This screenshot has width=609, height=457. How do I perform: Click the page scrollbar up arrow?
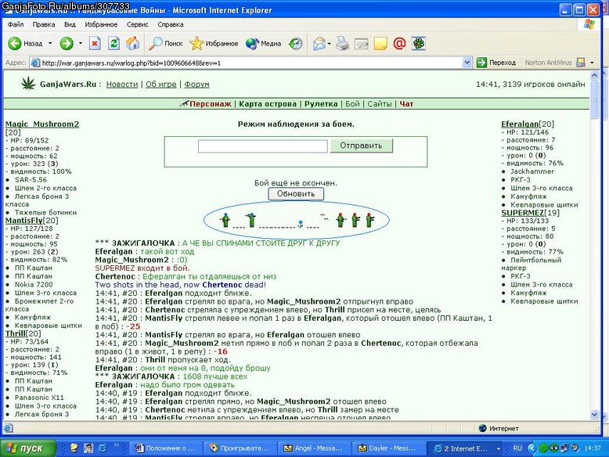coord(594,76)
